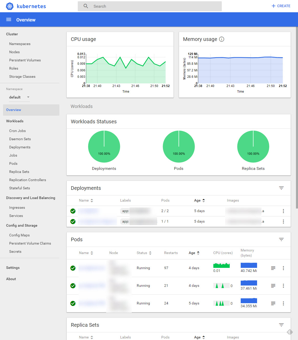Click the CREATE button
This screenshot has height=340, width=298.
pos(281,6)
